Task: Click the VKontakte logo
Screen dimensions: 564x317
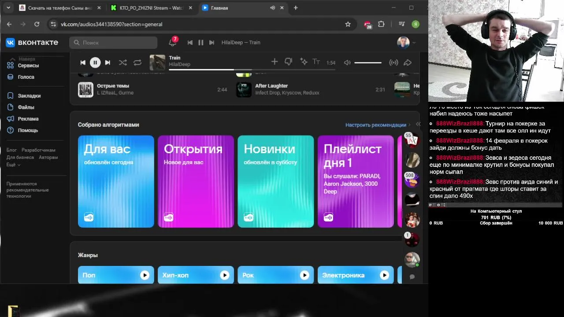Action: (32, 42)
